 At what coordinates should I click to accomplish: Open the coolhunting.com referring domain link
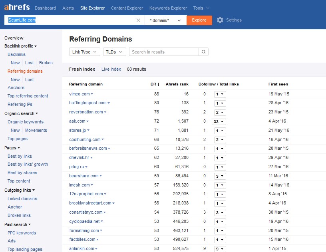coord(85,139)
